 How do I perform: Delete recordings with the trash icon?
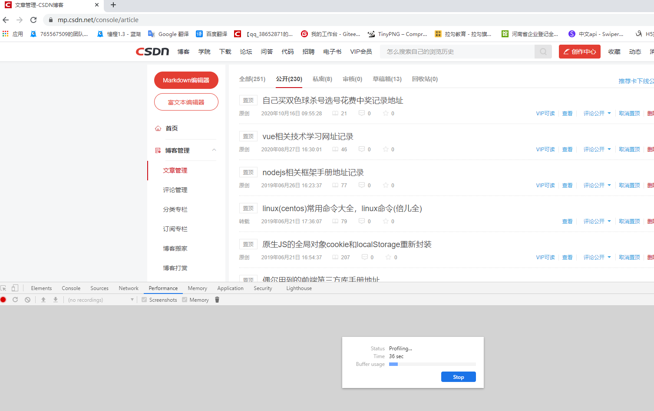[x=217, y=300]
